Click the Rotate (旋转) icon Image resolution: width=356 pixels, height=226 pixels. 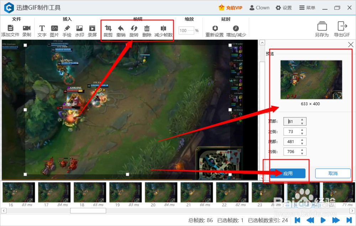pos(134,28)
